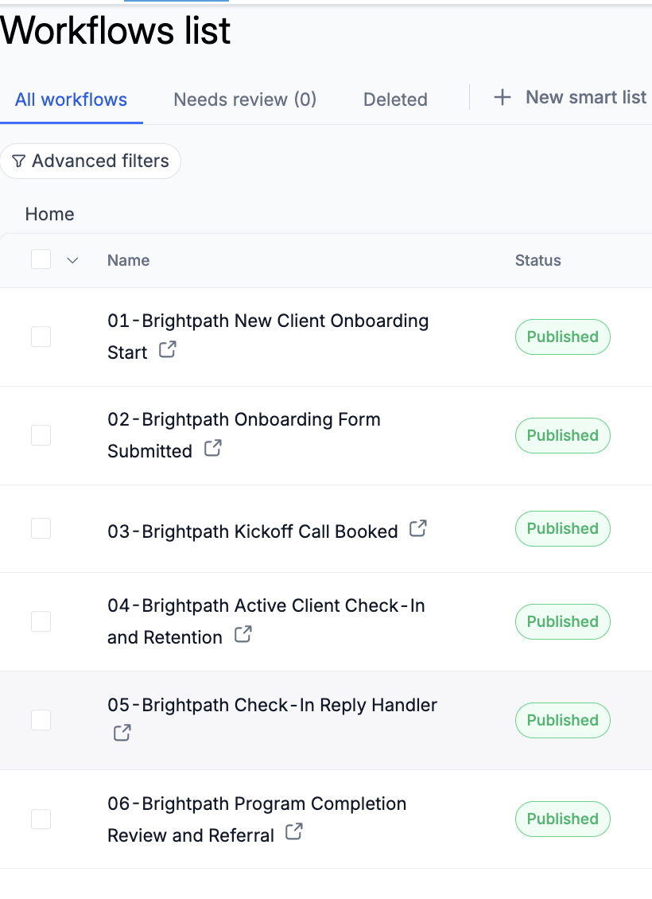Open the Deleted tab
Viewport: 652px width, 899px height.
tap(395, 99)
